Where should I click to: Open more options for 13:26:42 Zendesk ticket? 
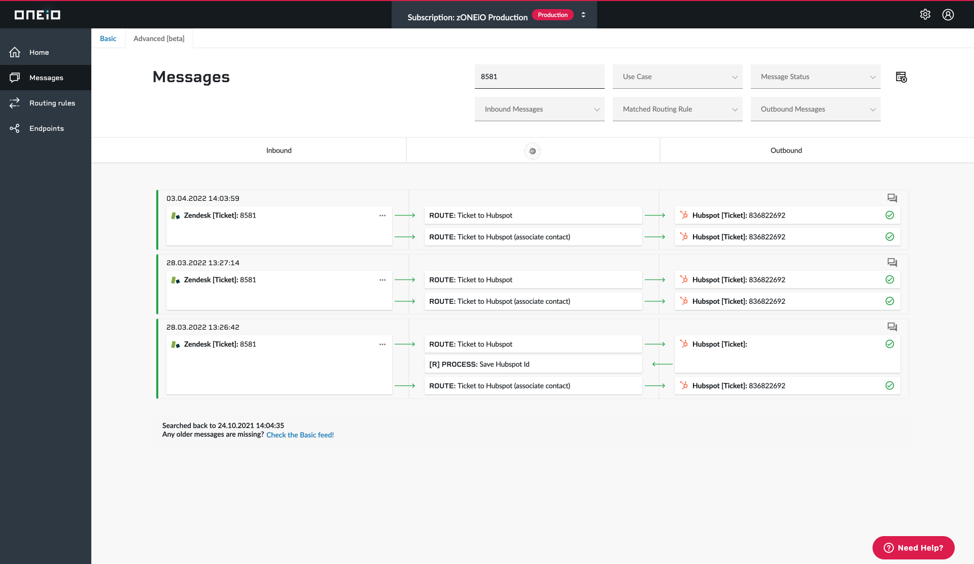click(x=382, y=344)
